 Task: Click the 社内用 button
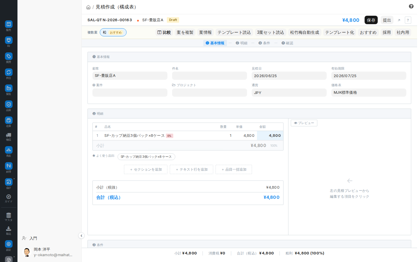pyautogui.click(x=403, y=32)
